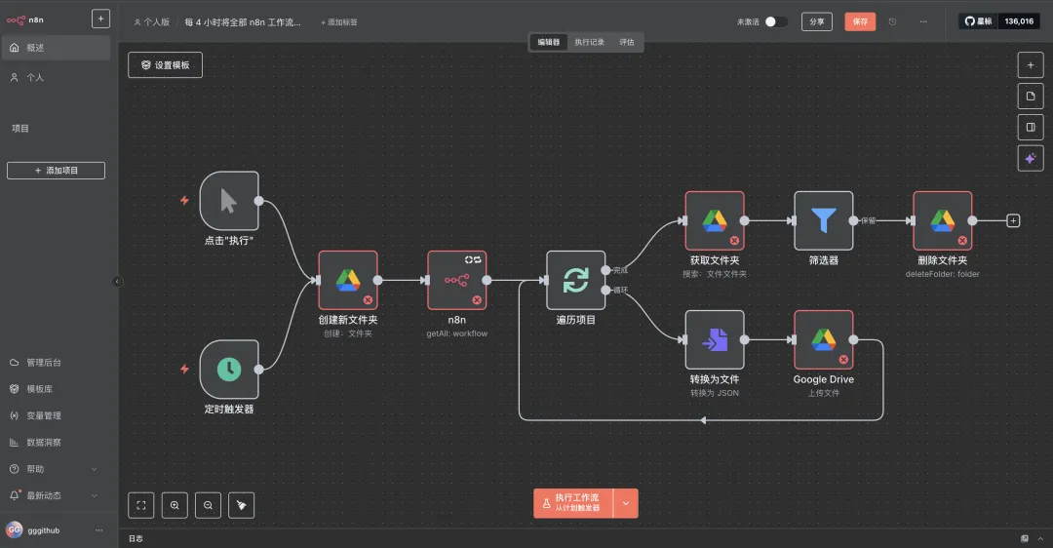The image size is (1053, 548).
Task: Expand 帮助 help menu
Action: pyautogui.click(x=56, y=469)
